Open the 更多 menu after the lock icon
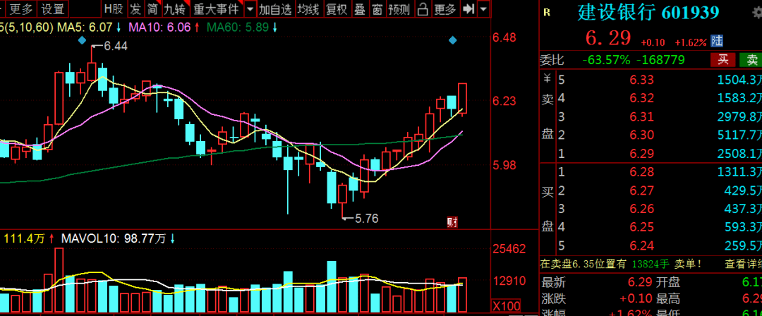 (445, 8)
